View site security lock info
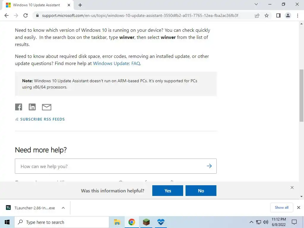 (x=37, y=15)
